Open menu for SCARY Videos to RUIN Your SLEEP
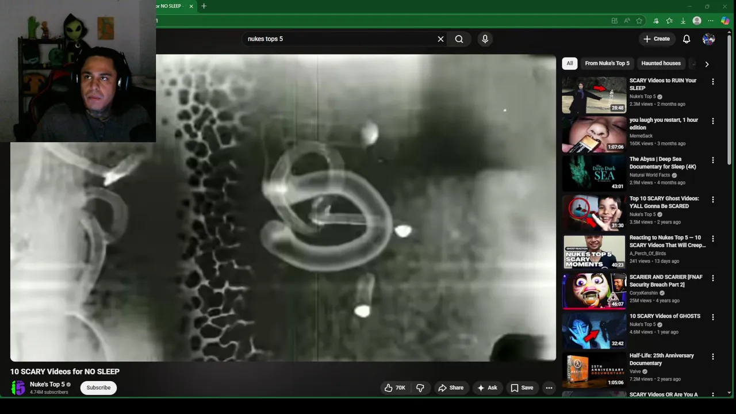Viewport: 736px width, 414px height. click(713, 82)
